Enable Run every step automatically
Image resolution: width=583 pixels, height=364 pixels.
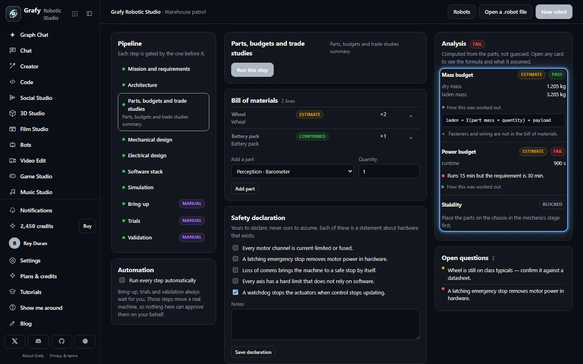click(x=122, y=280)
